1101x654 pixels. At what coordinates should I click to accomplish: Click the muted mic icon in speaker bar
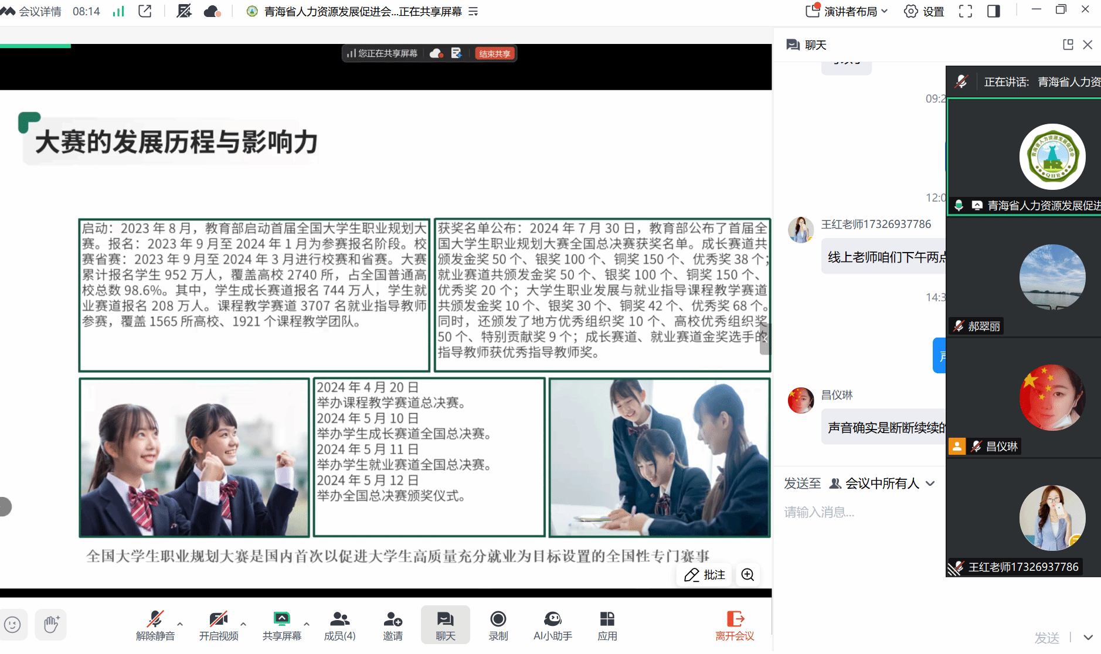tap(961, 81)
